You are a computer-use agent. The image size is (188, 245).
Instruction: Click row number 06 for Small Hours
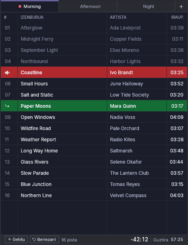(8, 83)
